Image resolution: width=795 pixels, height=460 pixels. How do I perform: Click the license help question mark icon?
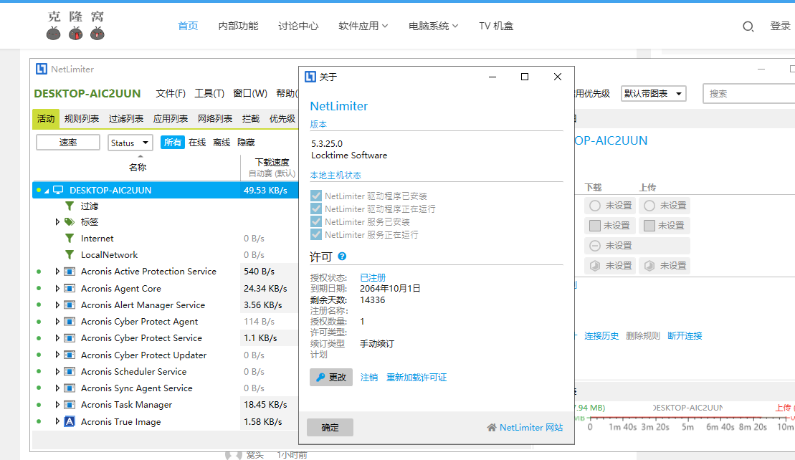pos(342,257)
